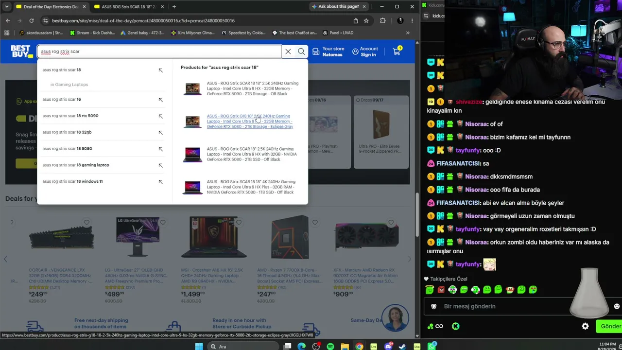Fill search with 'asus rog strix scar 16' arrow

click(x=160, y=100)
